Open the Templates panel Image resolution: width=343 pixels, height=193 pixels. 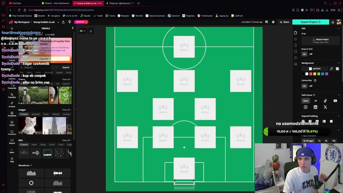pyautogui.click(x=12, y=114)
